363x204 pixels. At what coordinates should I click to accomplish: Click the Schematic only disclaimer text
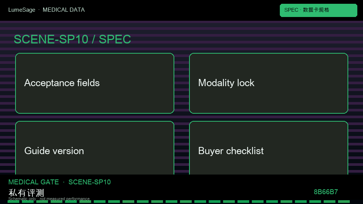[49, 199]
